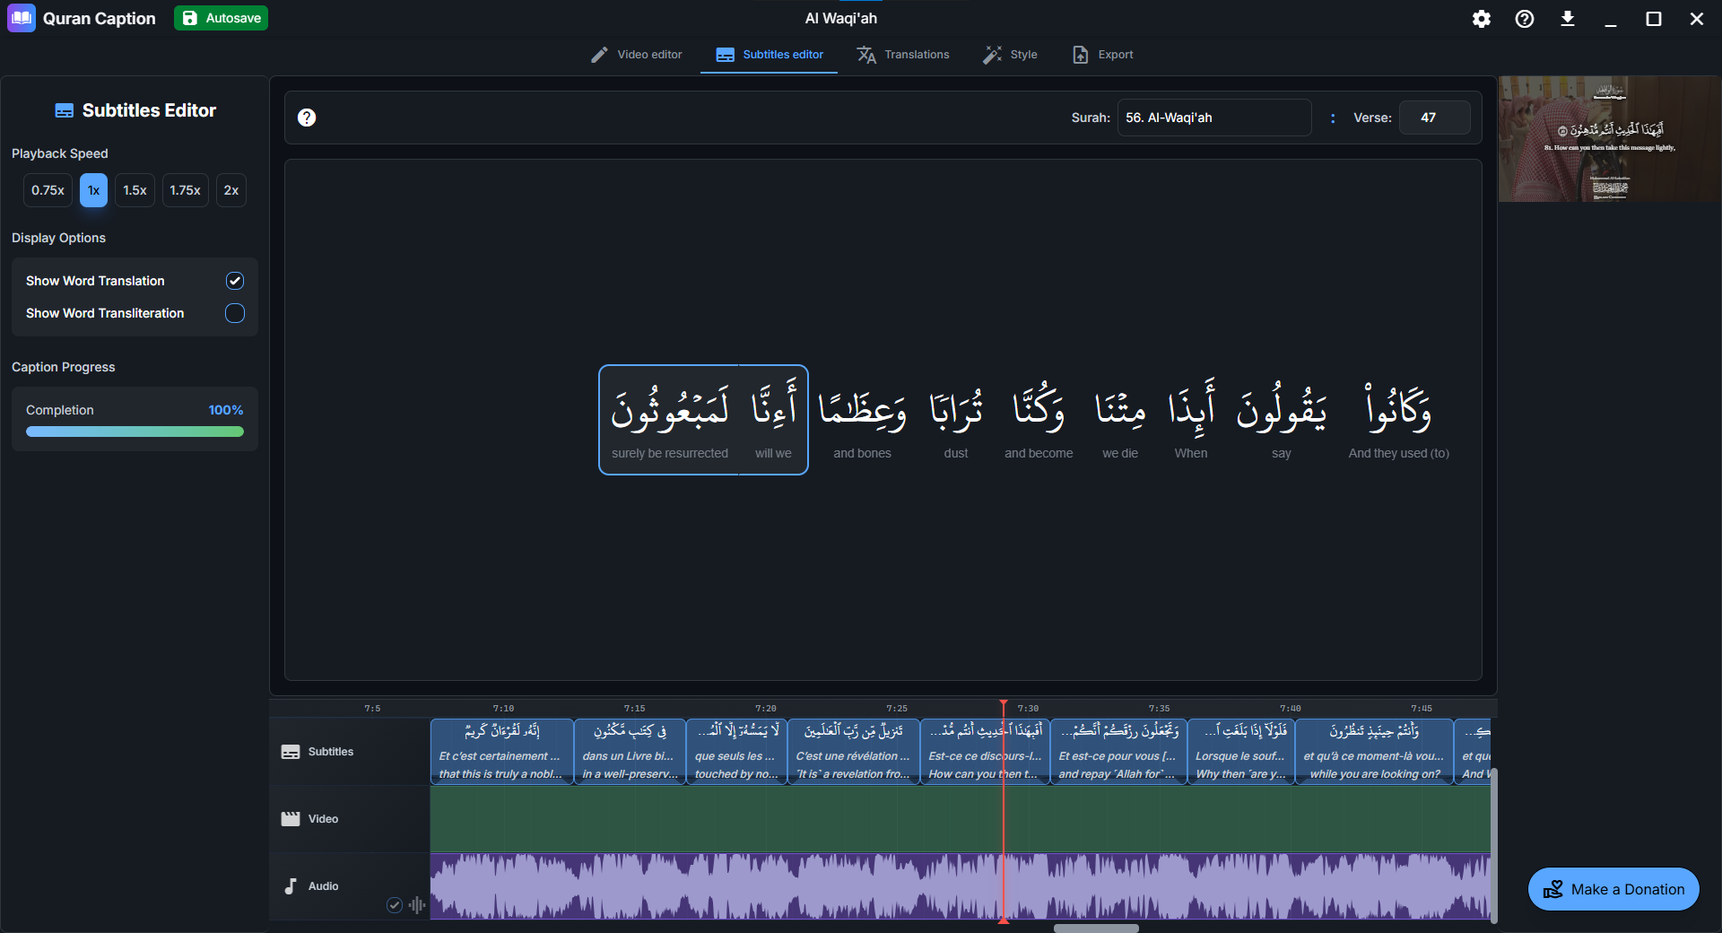Click the Autosave button

coord(221,17)
